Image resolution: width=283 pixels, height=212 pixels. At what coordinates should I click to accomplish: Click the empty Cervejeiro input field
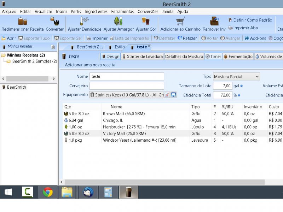[127, 86]
